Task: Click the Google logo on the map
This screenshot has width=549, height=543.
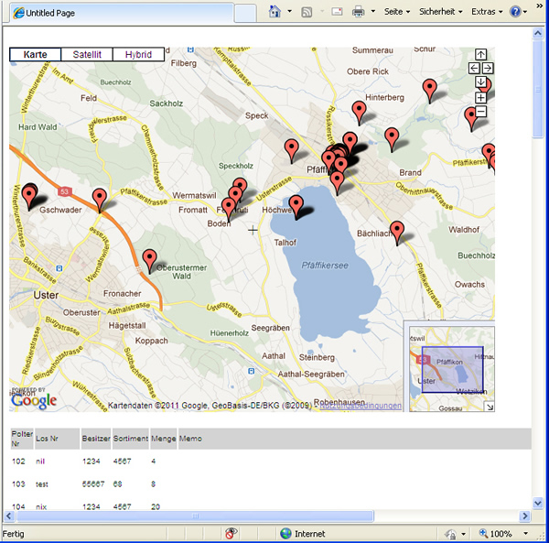Action: (x=34, y=400)
